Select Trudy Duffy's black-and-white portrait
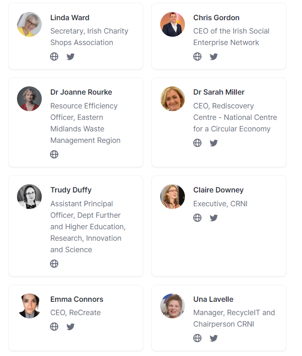 tap(29, 197)
